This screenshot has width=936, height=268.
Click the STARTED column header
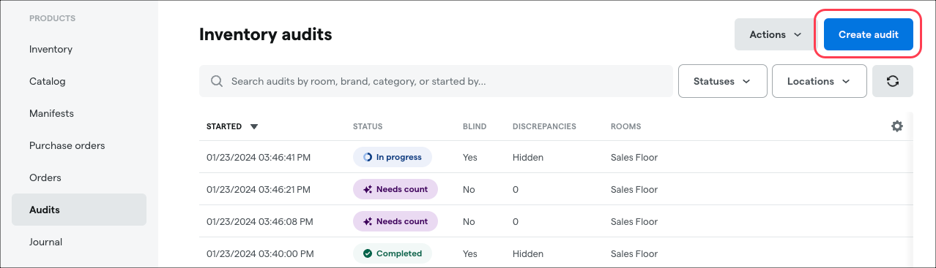point(224,126)
